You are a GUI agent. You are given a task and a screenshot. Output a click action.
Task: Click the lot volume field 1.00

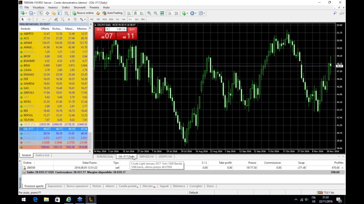click(x=116, y=29)
